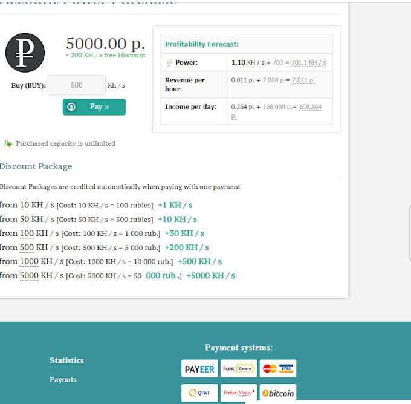Select the QIWI payment logo
This screenshot has height=404, width=411.
point(199,393)
